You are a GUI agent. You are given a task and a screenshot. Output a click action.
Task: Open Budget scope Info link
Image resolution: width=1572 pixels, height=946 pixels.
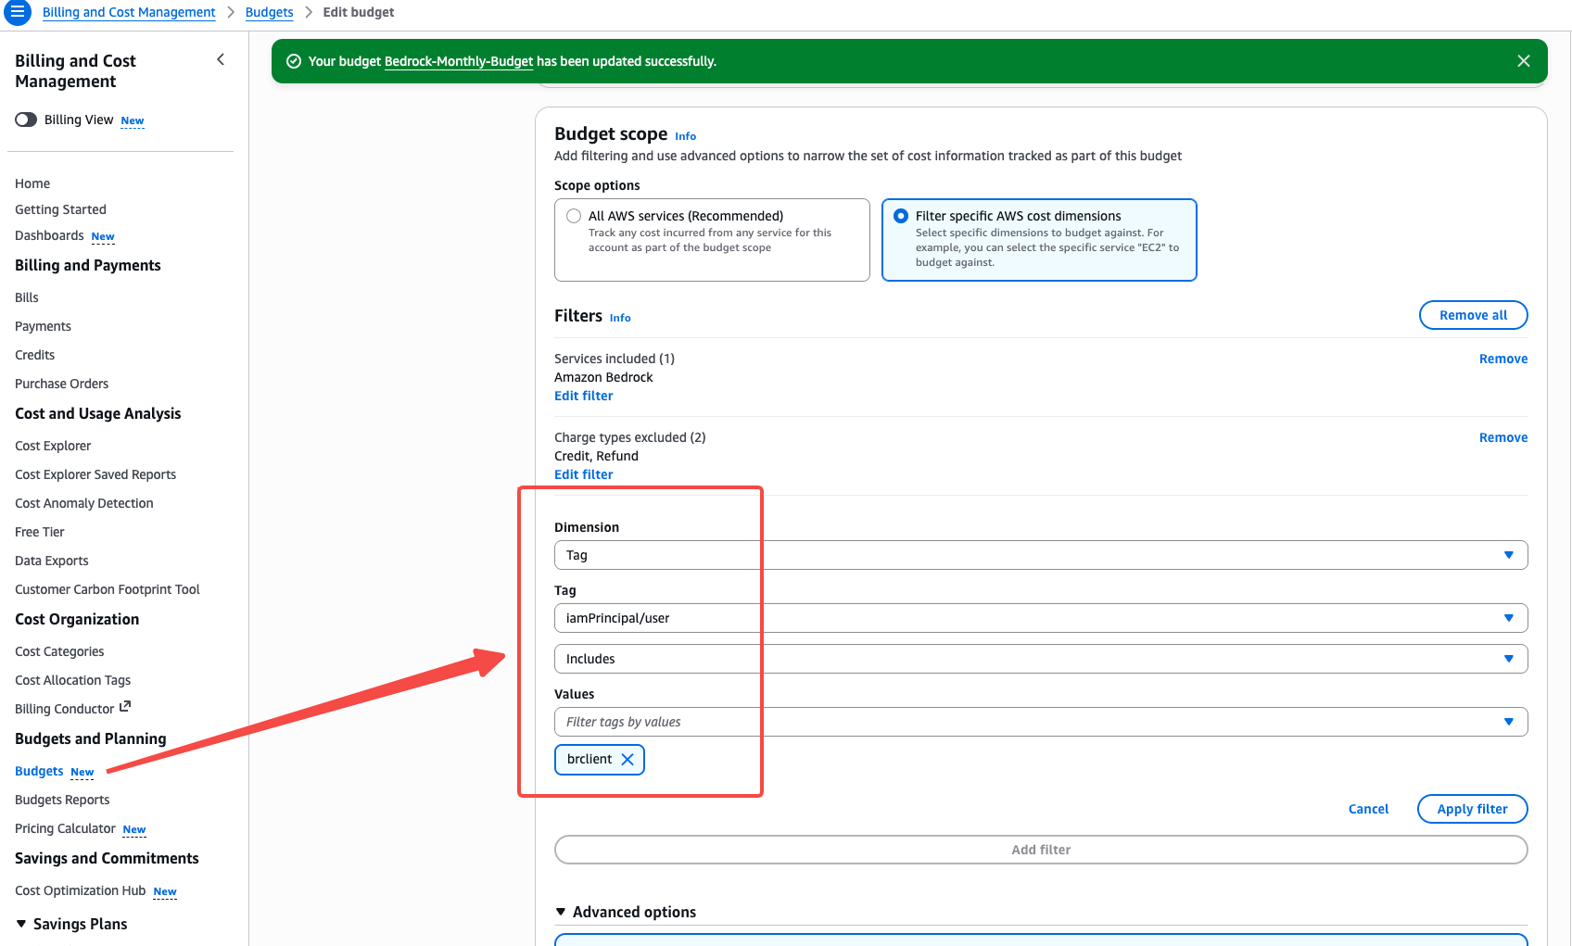(x=685, y=136)
